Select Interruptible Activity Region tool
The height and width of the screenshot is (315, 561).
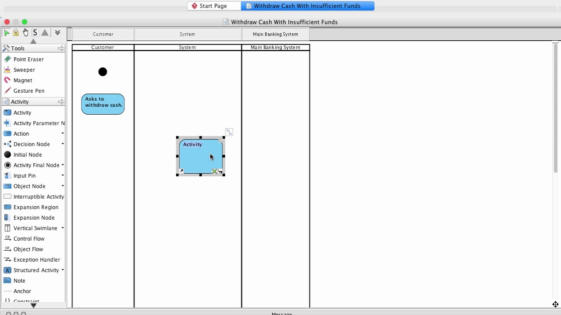(33, 196)
